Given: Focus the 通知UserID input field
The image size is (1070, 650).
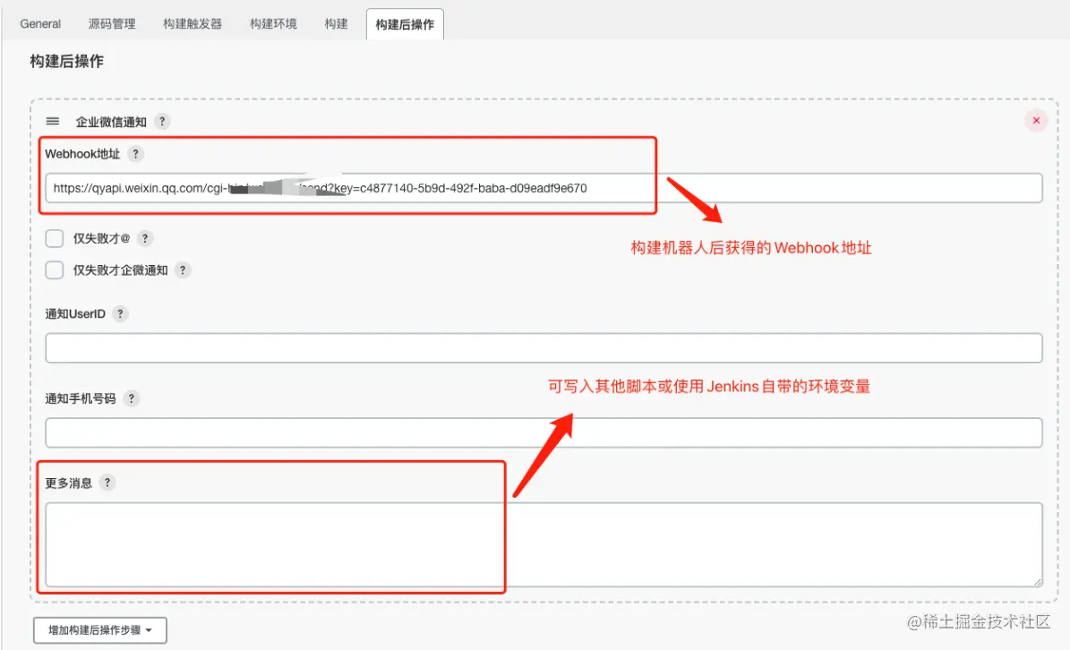Looking at the screenshot, I should (x=544, y=348).
